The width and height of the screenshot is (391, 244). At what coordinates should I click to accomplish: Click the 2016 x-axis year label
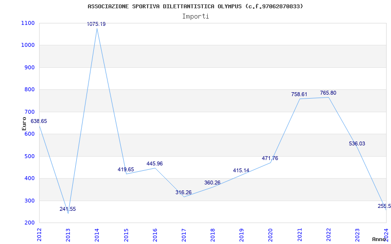click(155, 235)
